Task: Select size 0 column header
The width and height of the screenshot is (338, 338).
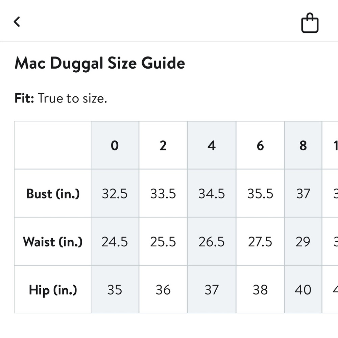Action: tap(115, 145)
